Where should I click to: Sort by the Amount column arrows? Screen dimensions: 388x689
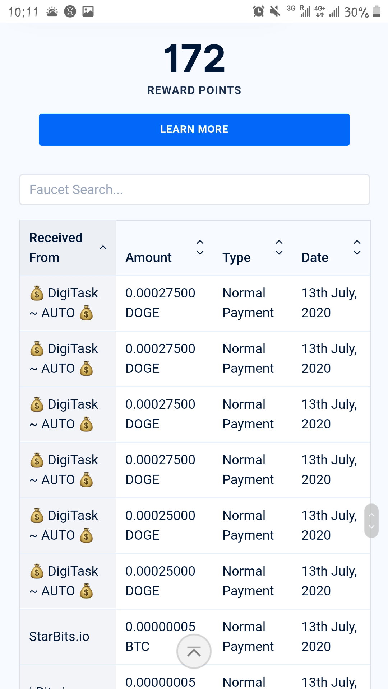click(200, 247)
